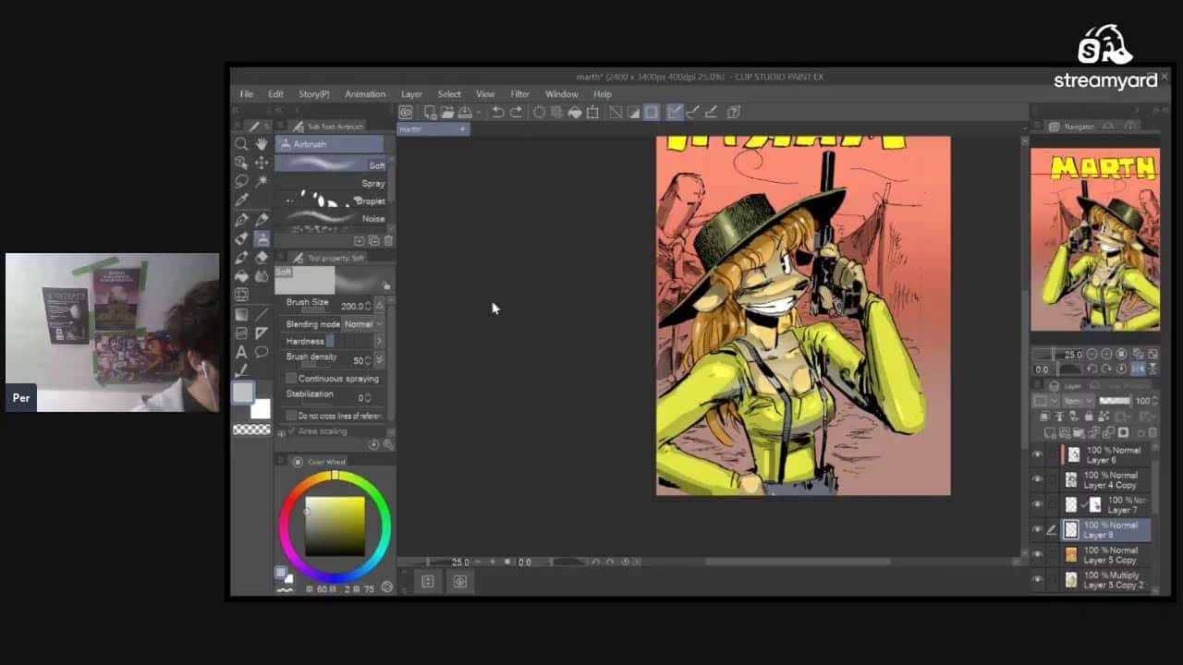Image resolution: width=1183 pixels, height=665 pixels.
Task: Hide Layer 6 with its eye icon
Action: tap(1037, 454)
